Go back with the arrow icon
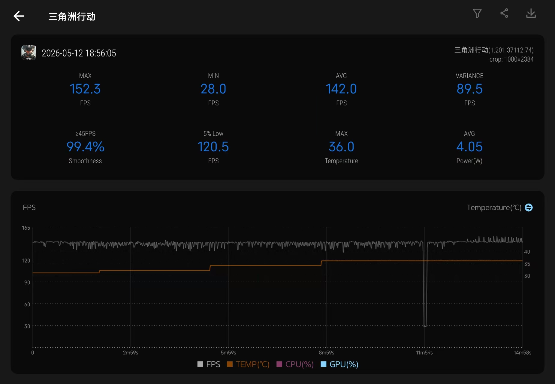 tap(19, 16)
